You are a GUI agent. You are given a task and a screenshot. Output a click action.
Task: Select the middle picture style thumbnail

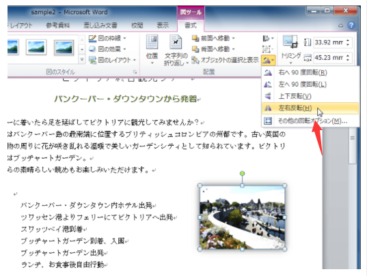click(x=36, y=47)
